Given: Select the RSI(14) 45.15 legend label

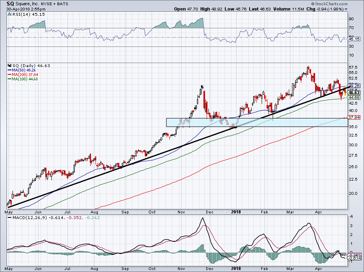Looking at the screenshot, I should pyautogui.click(x=28, y=15).
